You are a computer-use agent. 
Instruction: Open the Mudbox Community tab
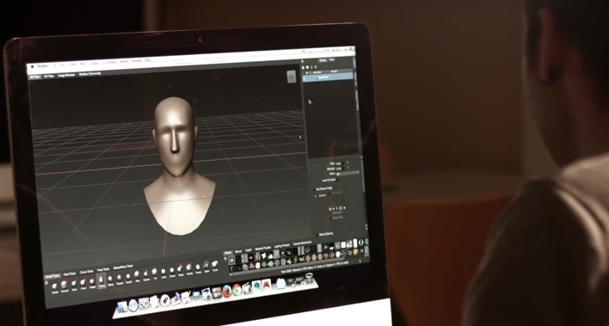pyautogui.click(x=90, y=74)
